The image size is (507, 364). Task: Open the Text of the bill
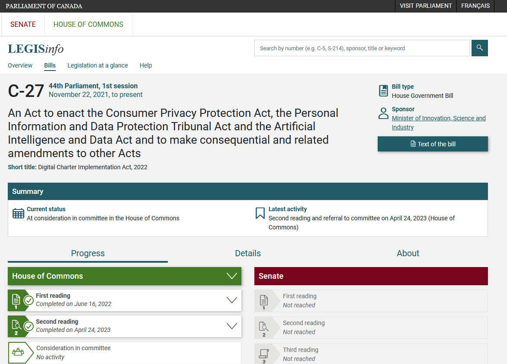pyautogui.click(x=433, y=144)
